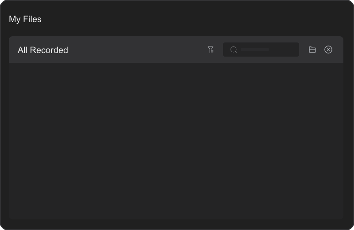Select the My Files title
Screen dimensions: 354x230
click(25, 19)
